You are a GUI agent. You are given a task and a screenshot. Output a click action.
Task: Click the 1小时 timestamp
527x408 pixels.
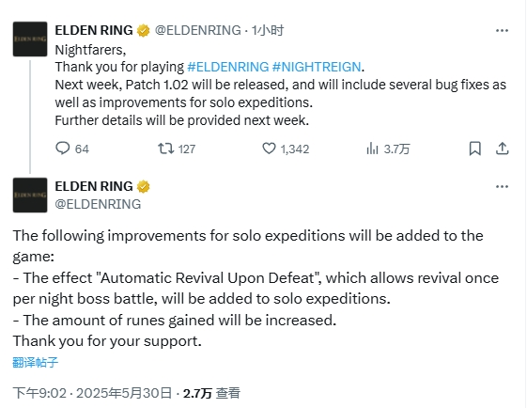point(268,30)
